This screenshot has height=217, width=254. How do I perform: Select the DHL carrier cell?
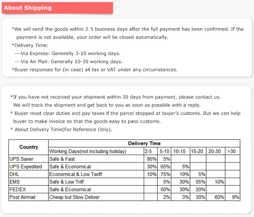click(x=29, y=174)
